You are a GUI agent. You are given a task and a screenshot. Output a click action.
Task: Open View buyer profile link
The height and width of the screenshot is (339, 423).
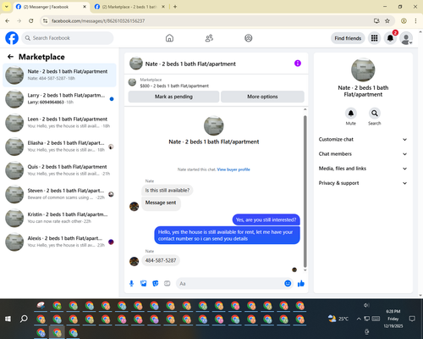click(233, 169)
